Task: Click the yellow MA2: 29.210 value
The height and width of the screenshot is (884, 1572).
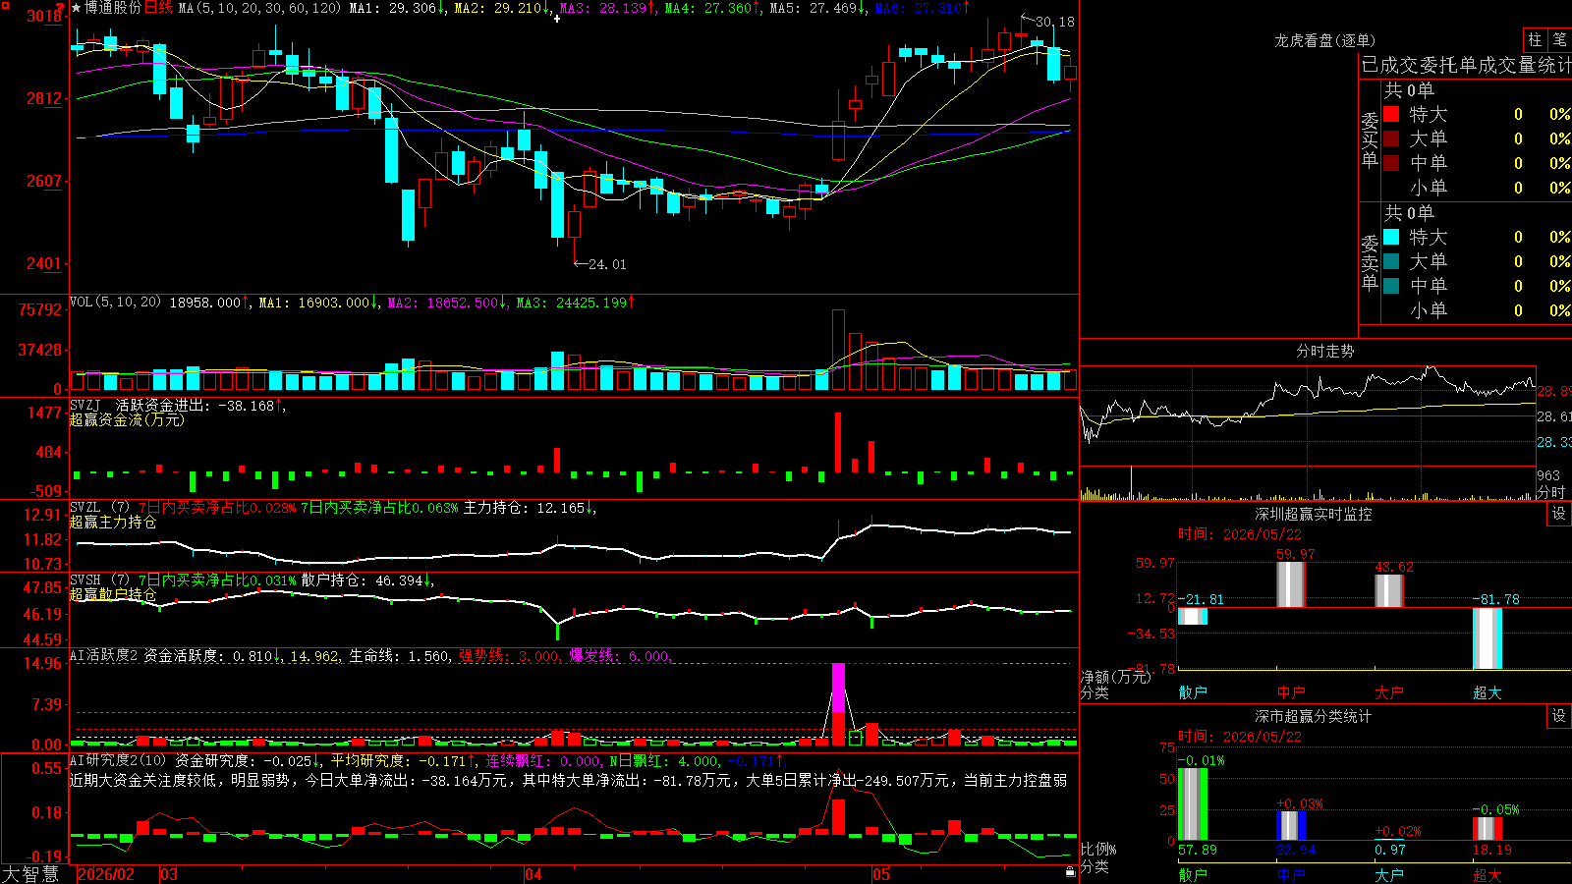Action: click(501, 8)
